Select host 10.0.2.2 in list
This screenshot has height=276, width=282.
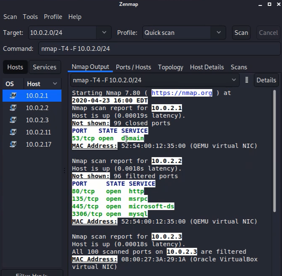click(32, 108)
